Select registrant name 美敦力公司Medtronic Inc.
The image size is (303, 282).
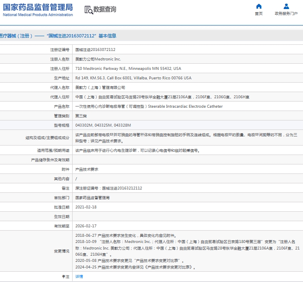(98, 59)
